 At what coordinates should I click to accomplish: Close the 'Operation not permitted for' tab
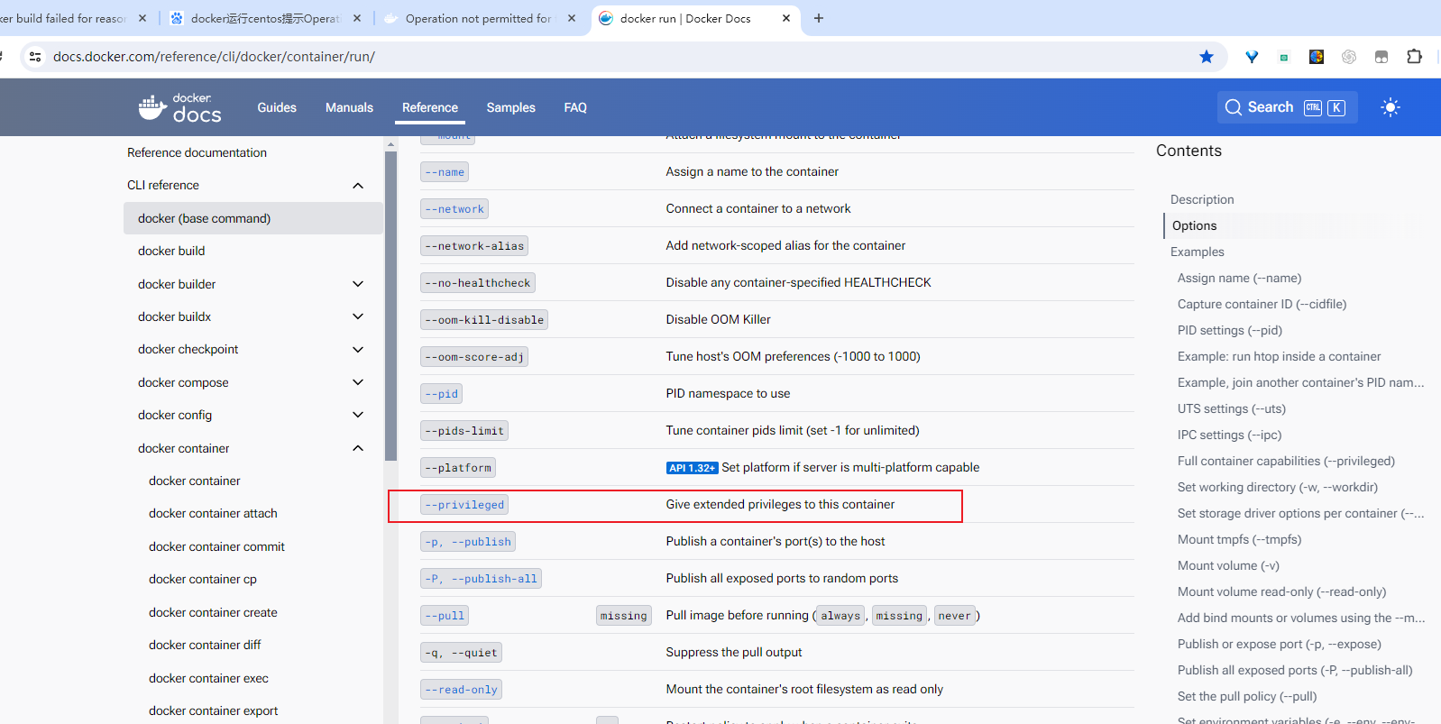click(572, 18)
